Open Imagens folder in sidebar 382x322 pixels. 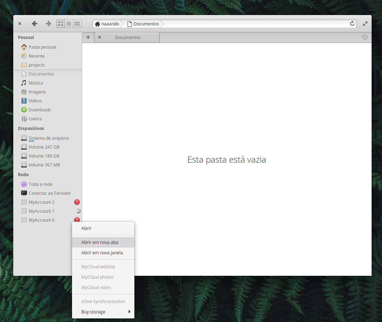[48, 92]
